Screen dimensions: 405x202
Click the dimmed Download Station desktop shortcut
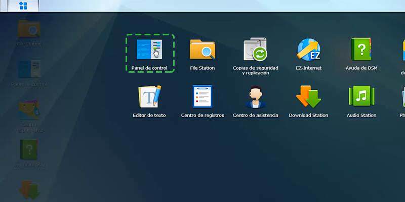(29, 191)
